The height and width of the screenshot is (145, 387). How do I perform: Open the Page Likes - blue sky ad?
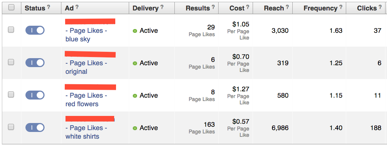pos(86,35)
